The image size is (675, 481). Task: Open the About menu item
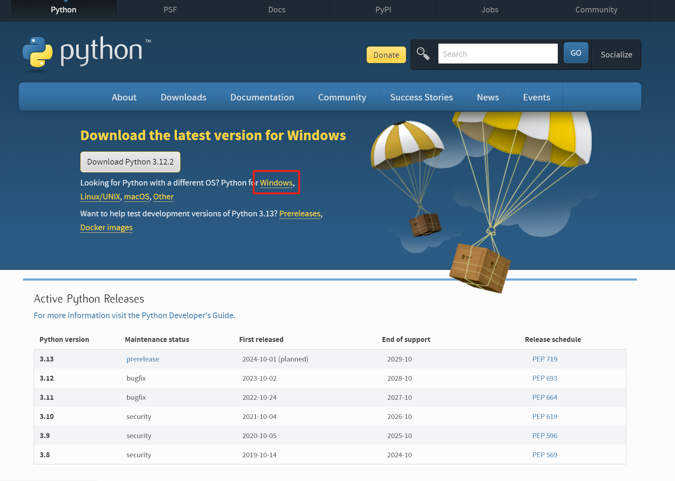(x=124, y=97)
